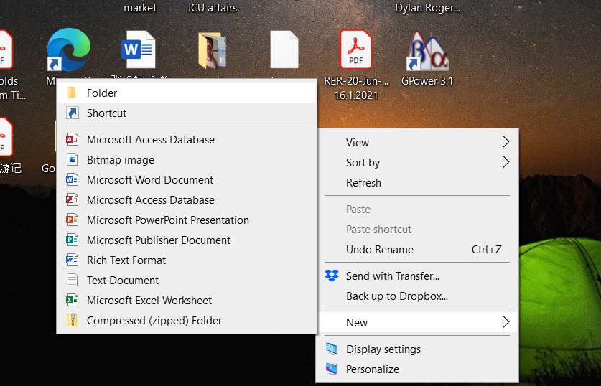
Task: Select Back up to Dropbox option
Action: pyautogui.click(x=396, y=296)
